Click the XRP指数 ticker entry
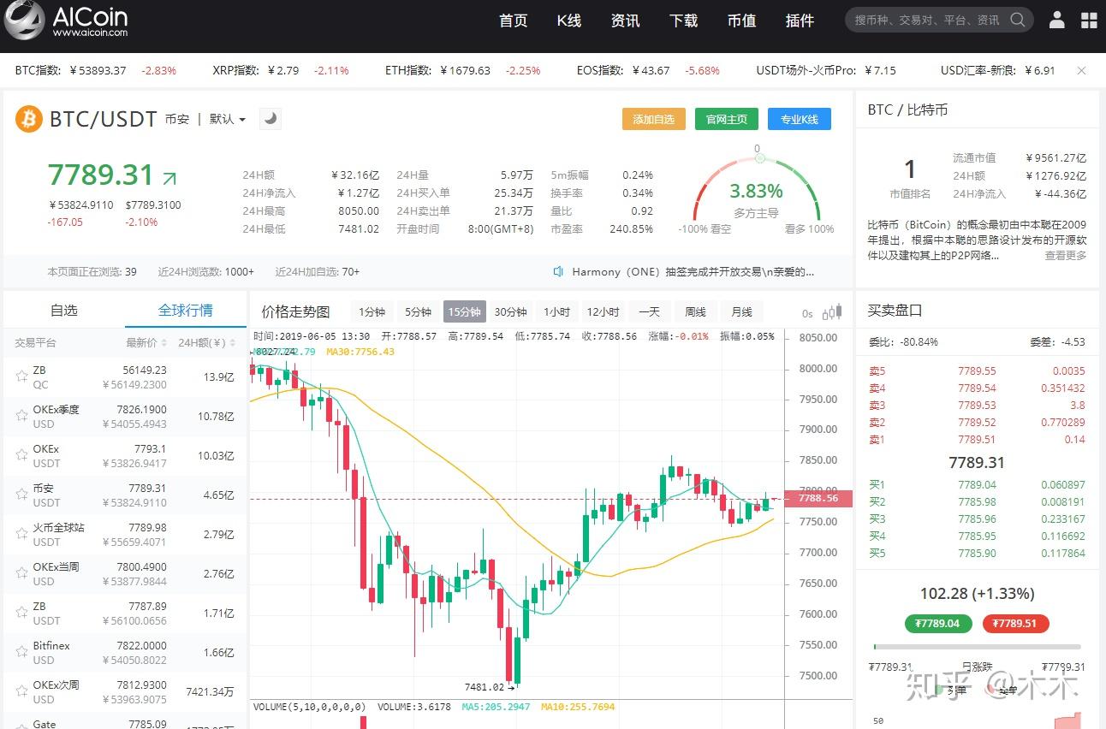This screenshot has height=729, width=1106. [281, 70]
